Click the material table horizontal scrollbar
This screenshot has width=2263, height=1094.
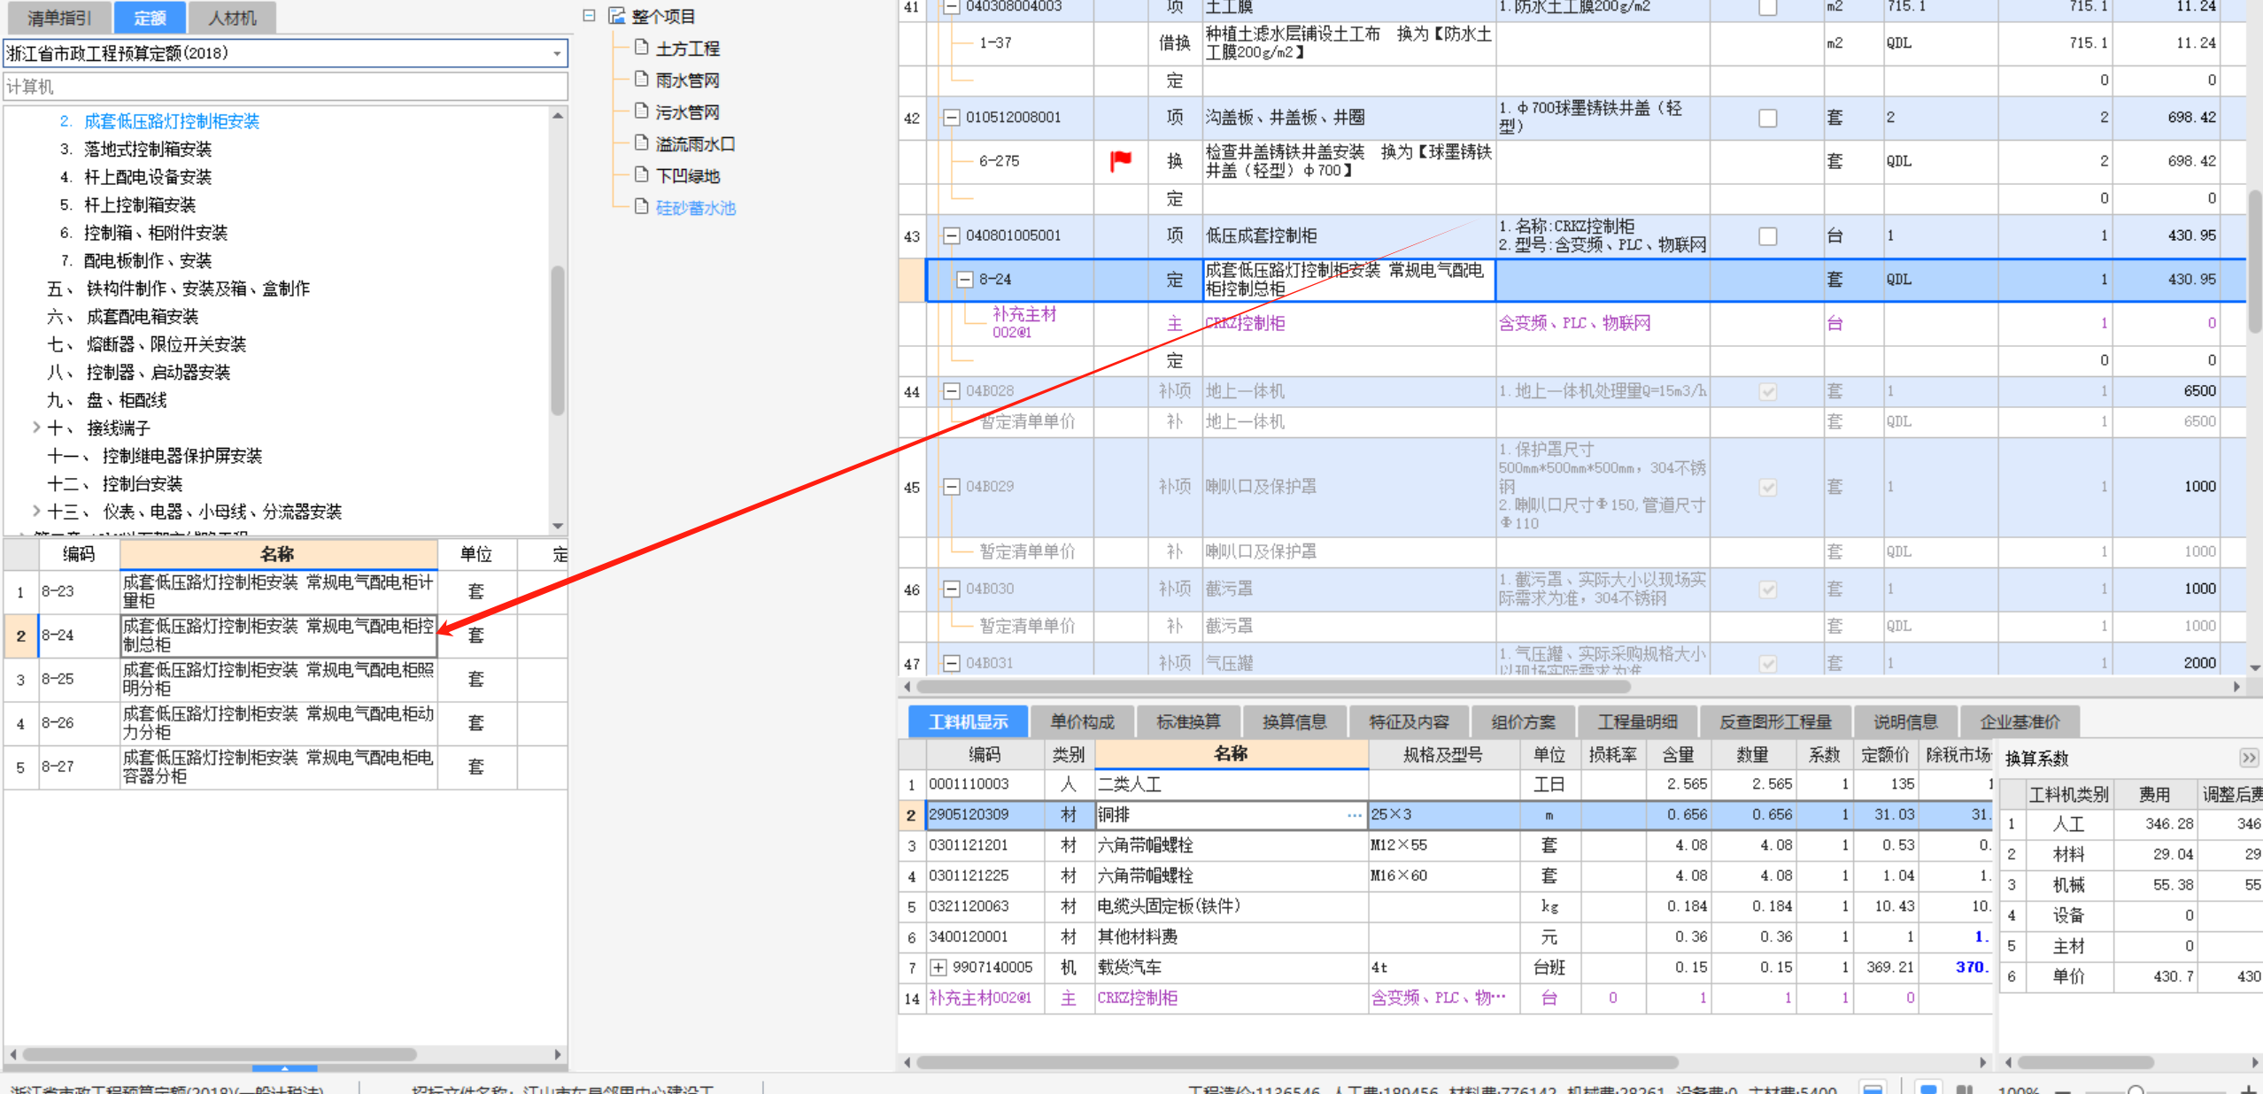(x=1297, y=1062)
